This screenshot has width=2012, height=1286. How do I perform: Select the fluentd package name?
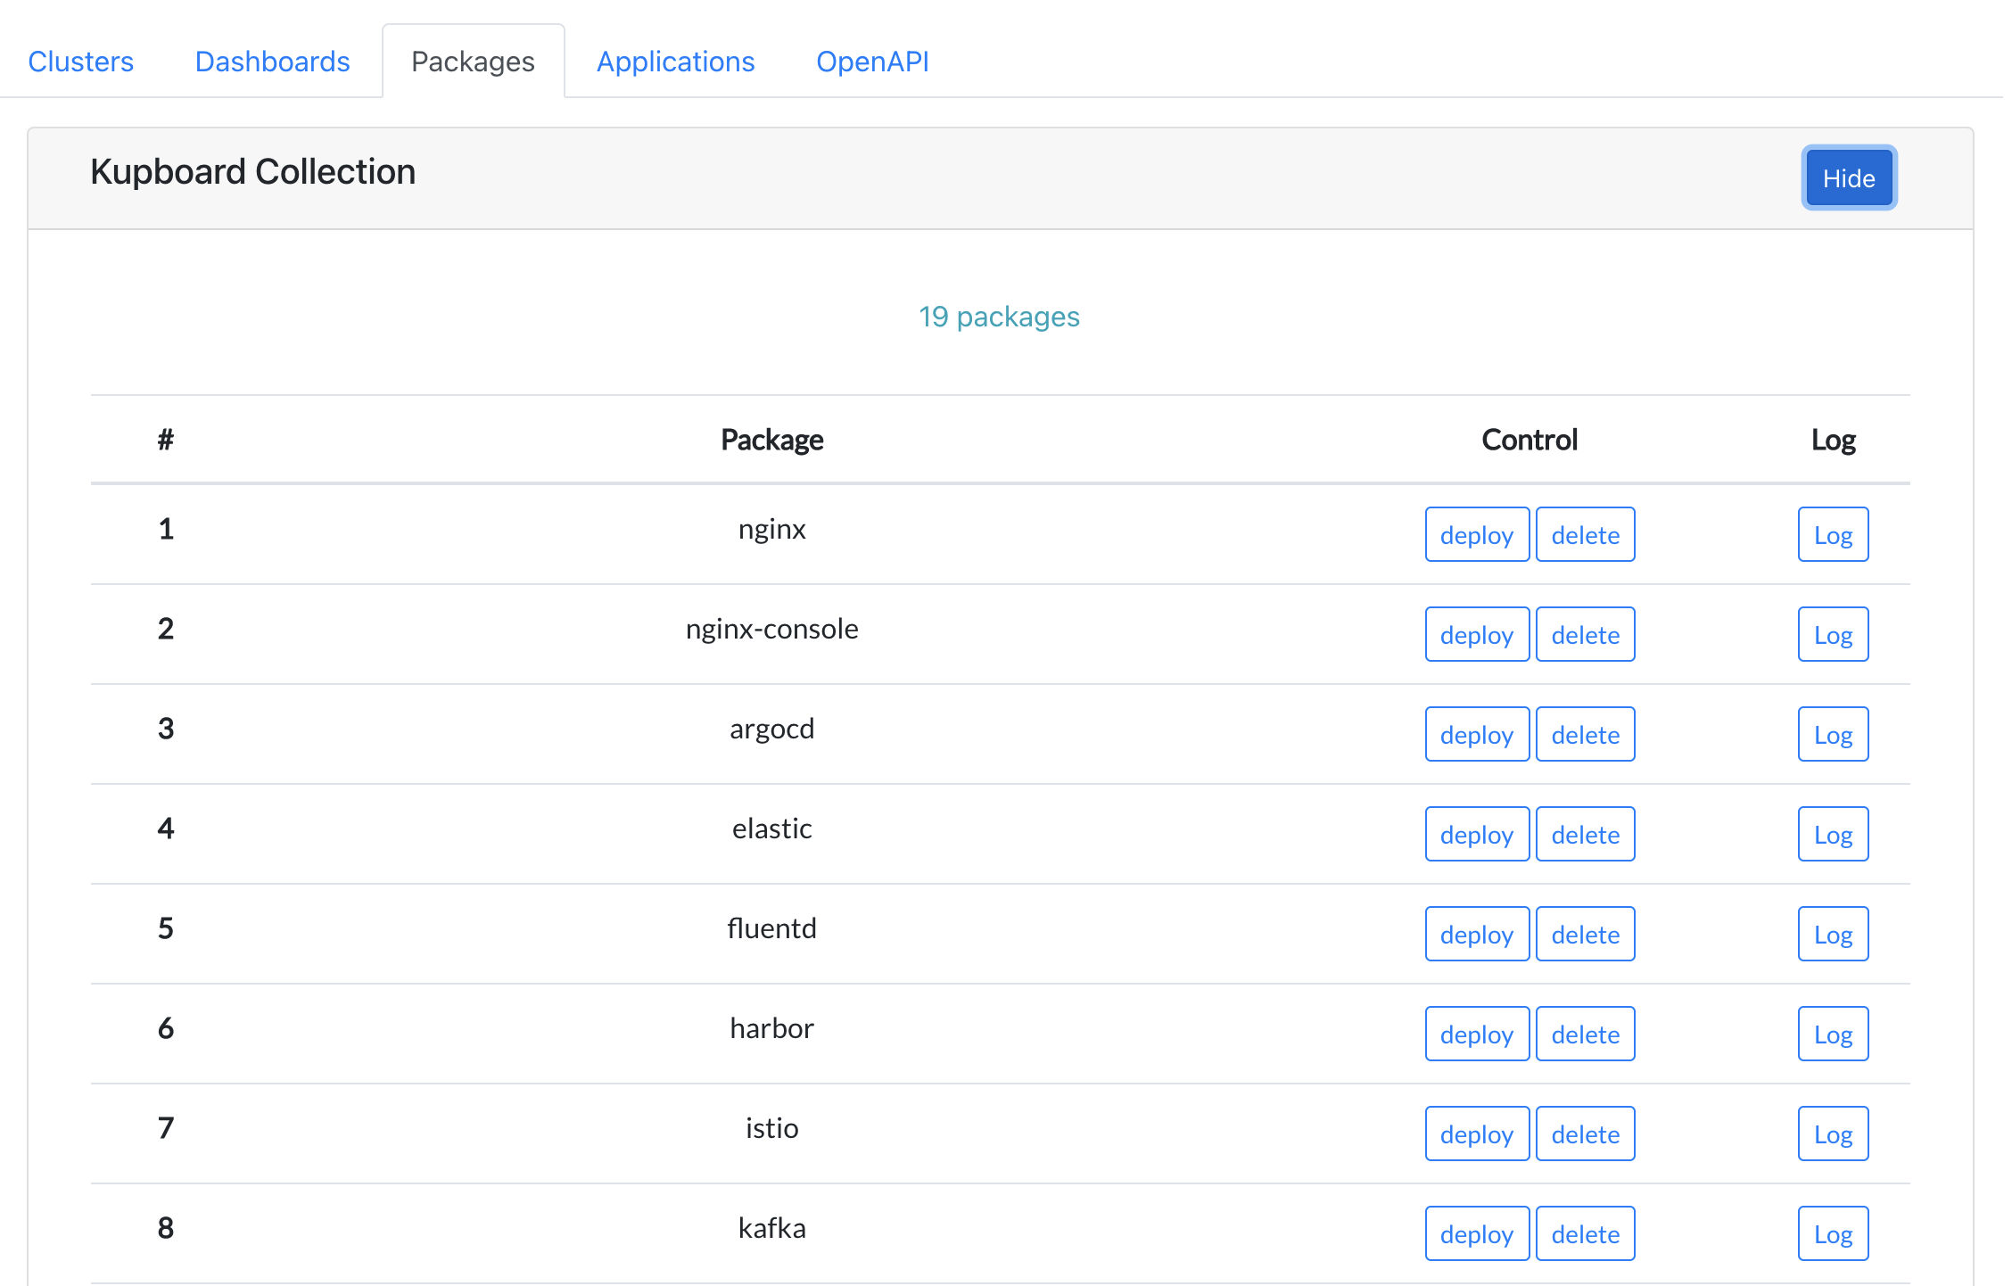pyautogui.click(x=771, y=928)
